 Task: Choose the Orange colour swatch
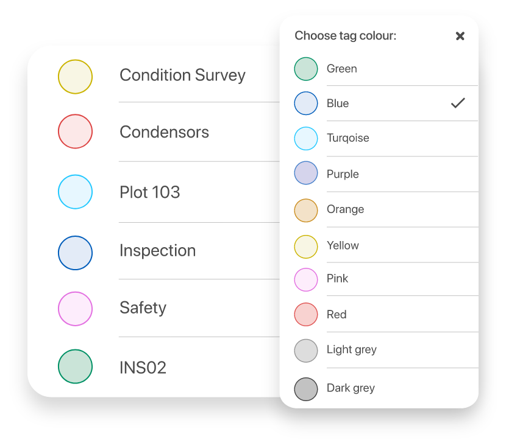click(x=306, y=210)
